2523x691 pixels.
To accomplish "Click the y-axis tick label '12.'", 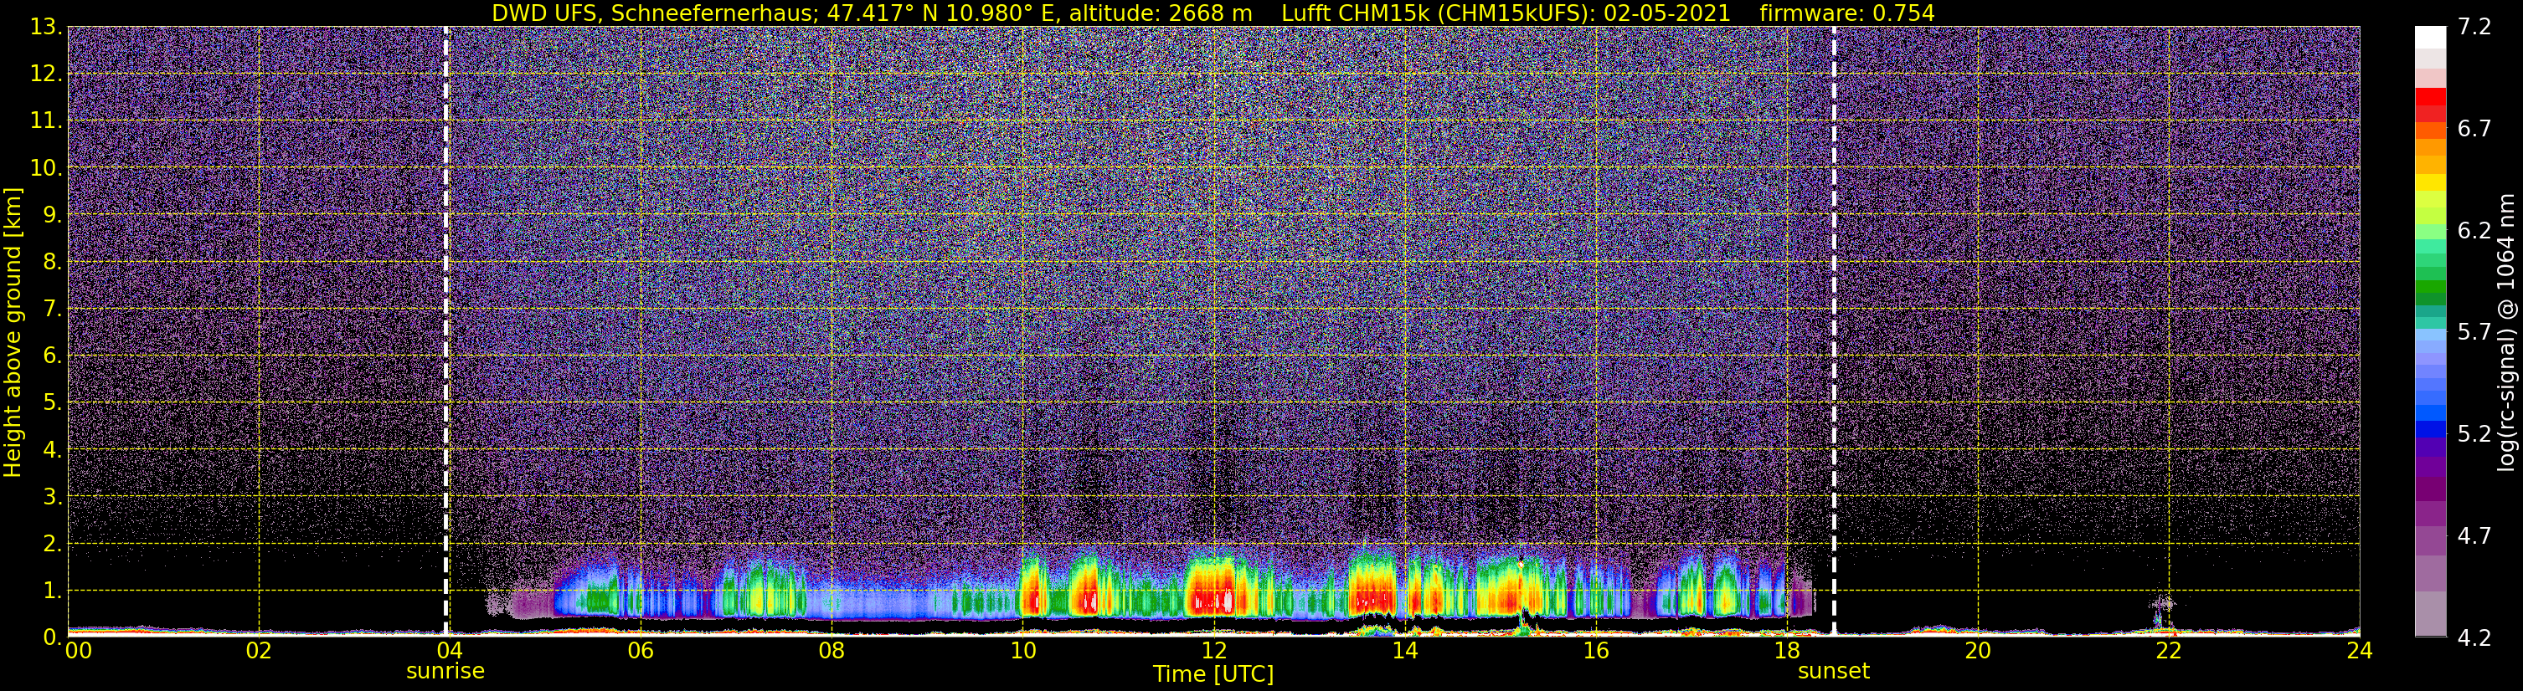I will pos(45,74).
